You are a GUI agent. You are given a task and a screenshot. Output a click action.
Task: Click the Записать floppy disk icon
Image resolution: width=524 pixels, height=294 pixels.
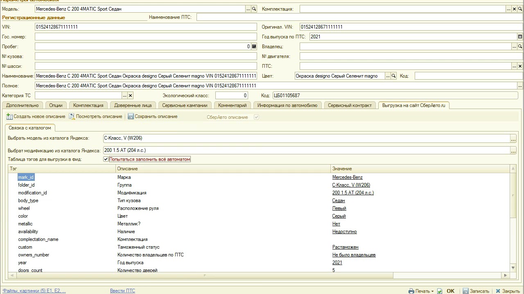point(465,291)
